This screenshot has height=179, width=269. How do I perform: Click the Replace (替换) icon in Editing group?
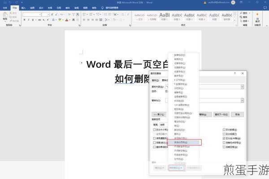tap(241, 17)
